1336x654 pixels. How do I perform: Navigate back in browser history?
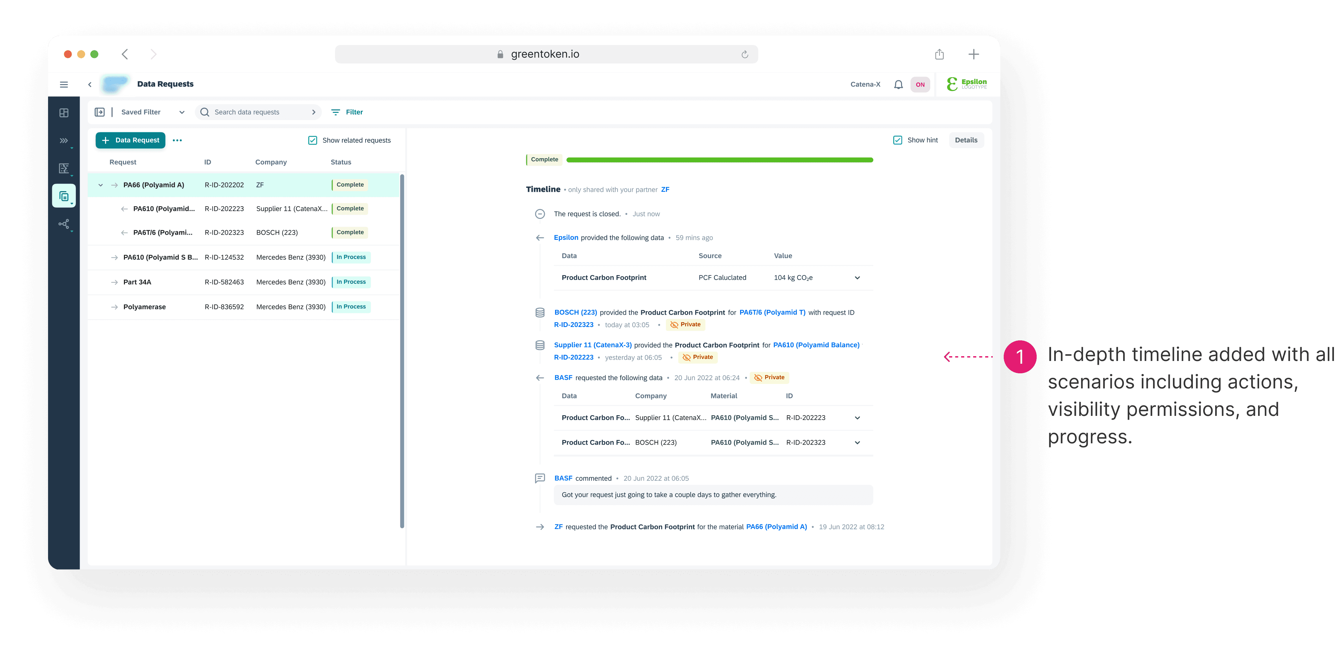pyautogui.click(x=125, y=55)
